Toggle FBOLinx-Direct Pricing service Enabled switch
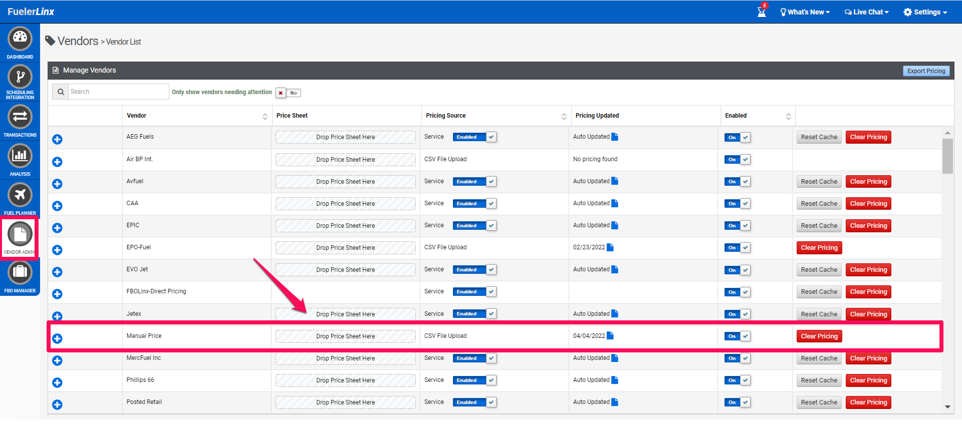Screen dimensions: 962x425 (x=474, y=291)
